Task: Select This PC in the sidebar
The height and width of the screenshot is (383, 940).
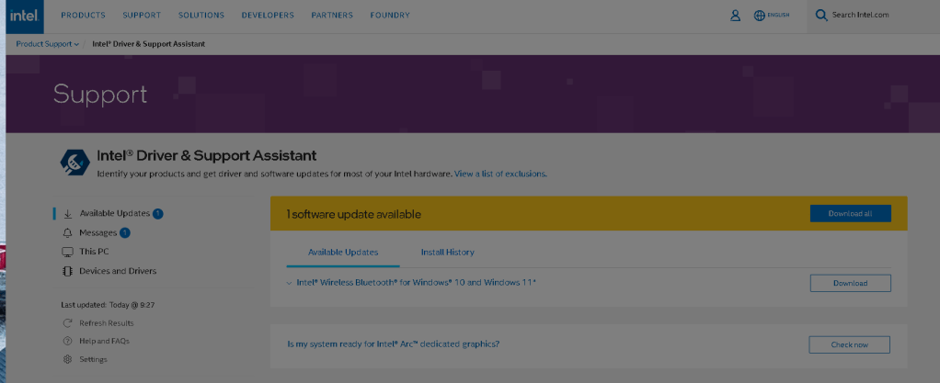Action: [94, 252]
